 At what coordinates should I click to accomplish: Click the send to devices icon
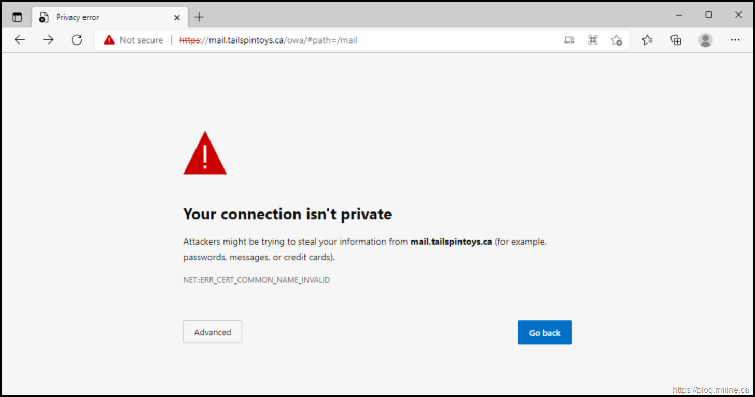tap(569, 40)
